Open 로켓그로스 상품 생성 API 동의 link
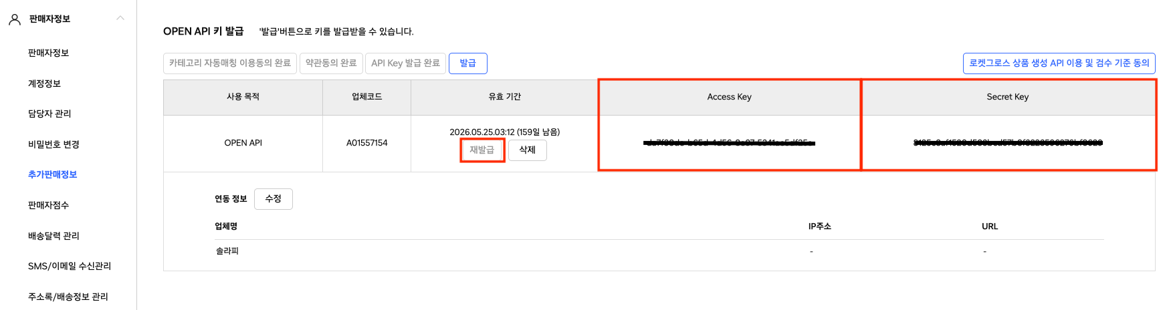 click(x=1059, y=63)
